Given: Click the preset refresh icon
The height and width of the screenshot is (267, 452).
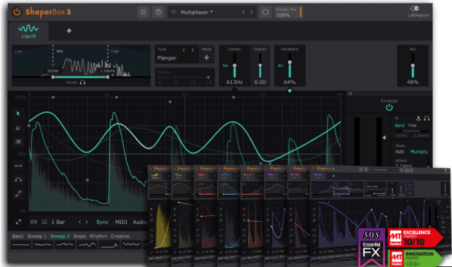Looking at the screenshot, I should coord(265,12).
